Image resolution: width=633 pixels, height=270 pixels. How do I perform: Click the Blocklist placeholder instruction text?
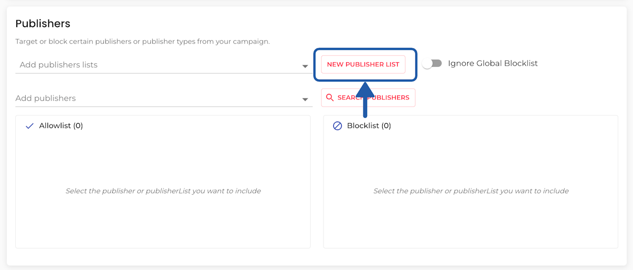point(471,191)
